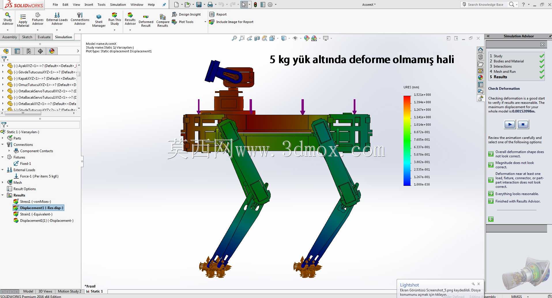552x298 pixels.
Task: Open the SolidWorks Resources home tab
Action: click(481, 50)
